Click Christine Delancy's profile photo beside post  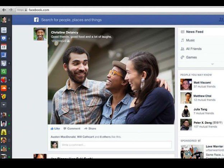[40, 34]
